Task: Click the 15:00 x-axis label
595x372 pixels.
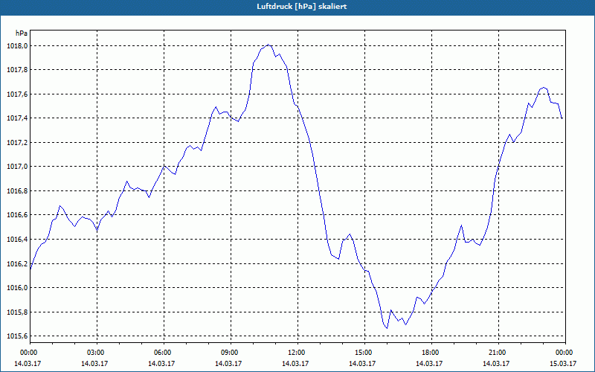Action: coord(364,353)
